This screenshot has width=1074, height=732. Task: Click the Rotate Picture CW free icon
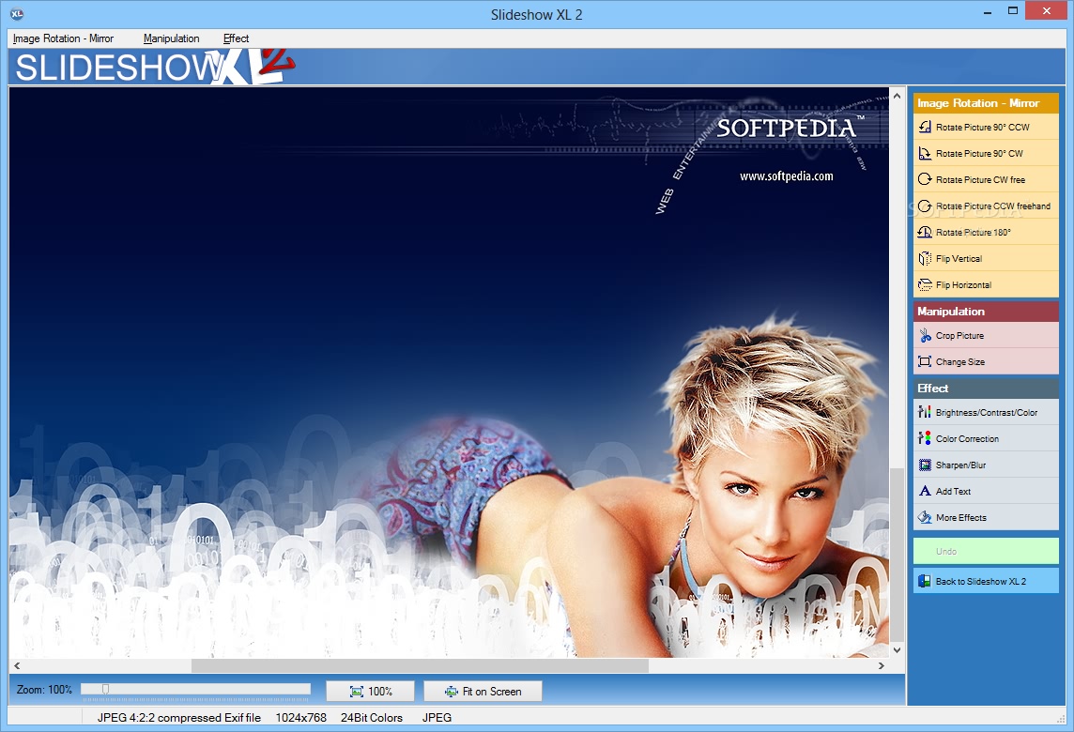tap(925, 179)
